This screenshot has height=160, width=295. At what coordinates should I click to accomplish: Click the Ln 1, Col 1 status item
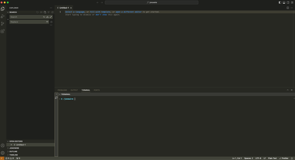(237, 158)
